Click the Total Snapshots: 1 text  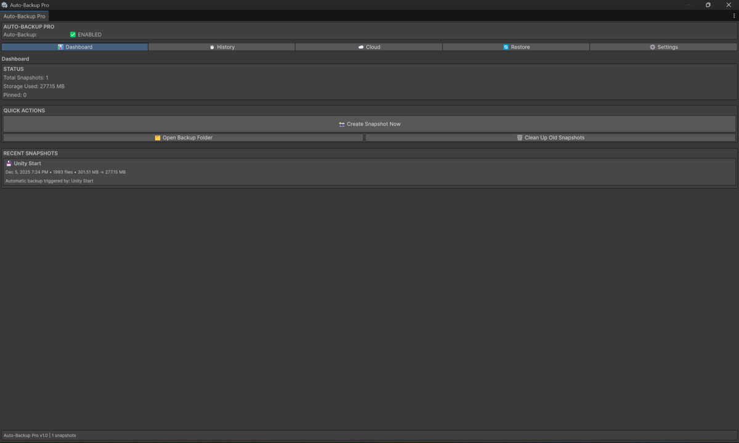click(26, 78)
